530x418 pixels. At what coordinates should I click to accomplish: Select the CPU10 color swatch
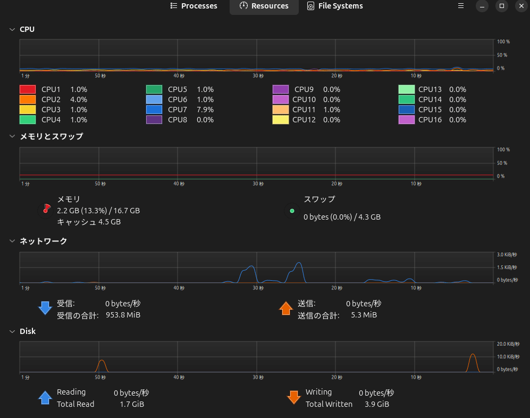[281, 99]
